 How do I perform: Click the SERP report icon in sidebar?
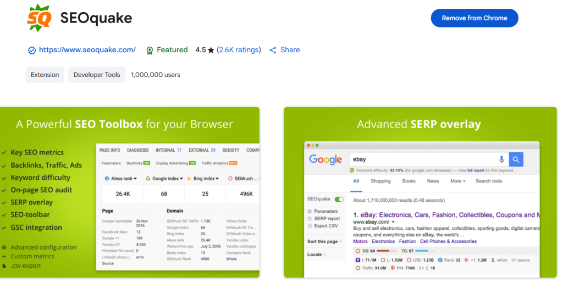click(310, 218)
